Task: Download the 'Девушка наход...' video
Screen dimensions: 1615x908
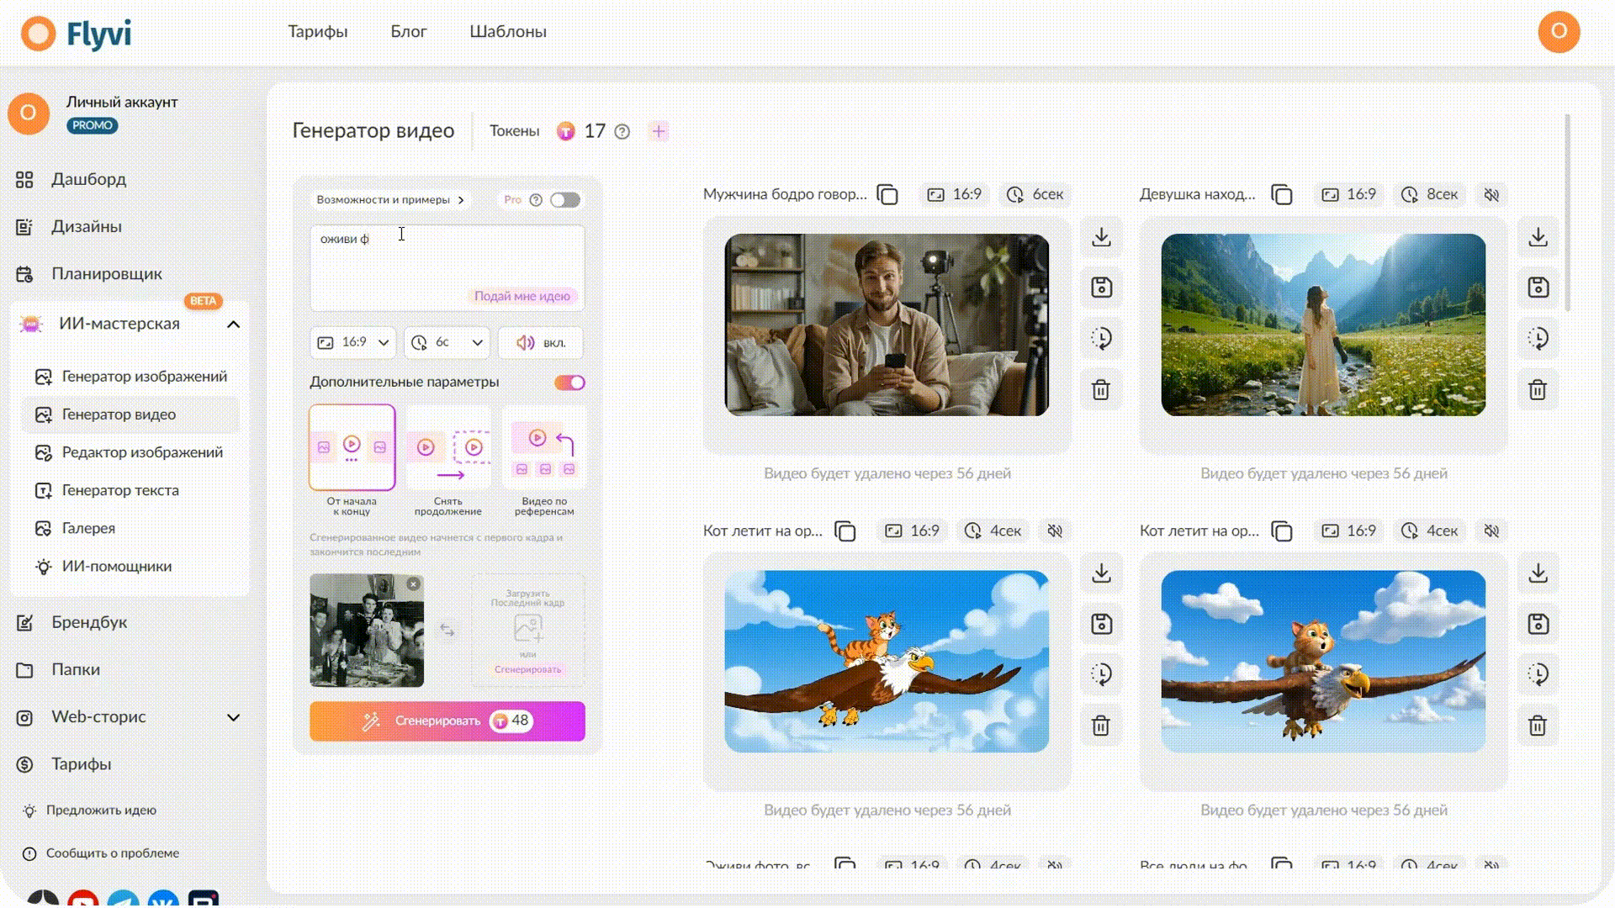Action: pos(1538,237)
